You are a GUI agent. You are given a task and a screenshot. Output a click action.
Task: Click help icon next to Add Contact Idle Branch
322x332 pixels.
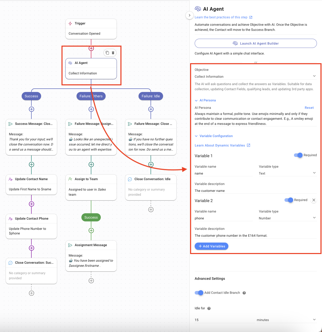click(x=244, y=293)
